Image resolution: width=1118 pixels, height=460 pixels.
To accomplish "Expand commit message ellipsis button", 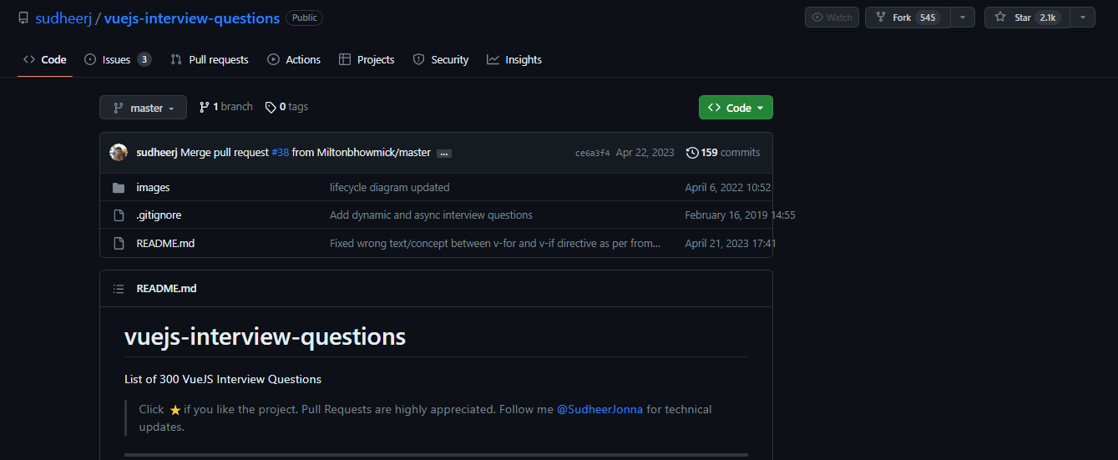I will 444,154.
